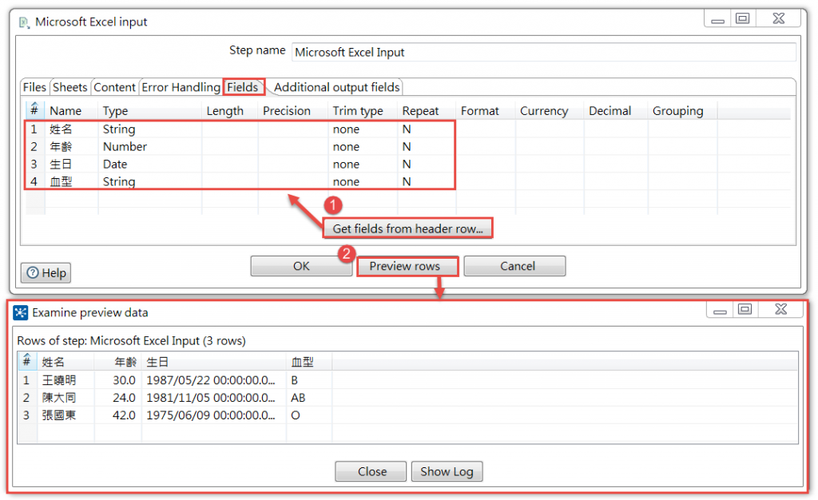This screenshot has width=818, height=500.
Task: Click the # sort header in fields table
Action: (x=34, y=110)
